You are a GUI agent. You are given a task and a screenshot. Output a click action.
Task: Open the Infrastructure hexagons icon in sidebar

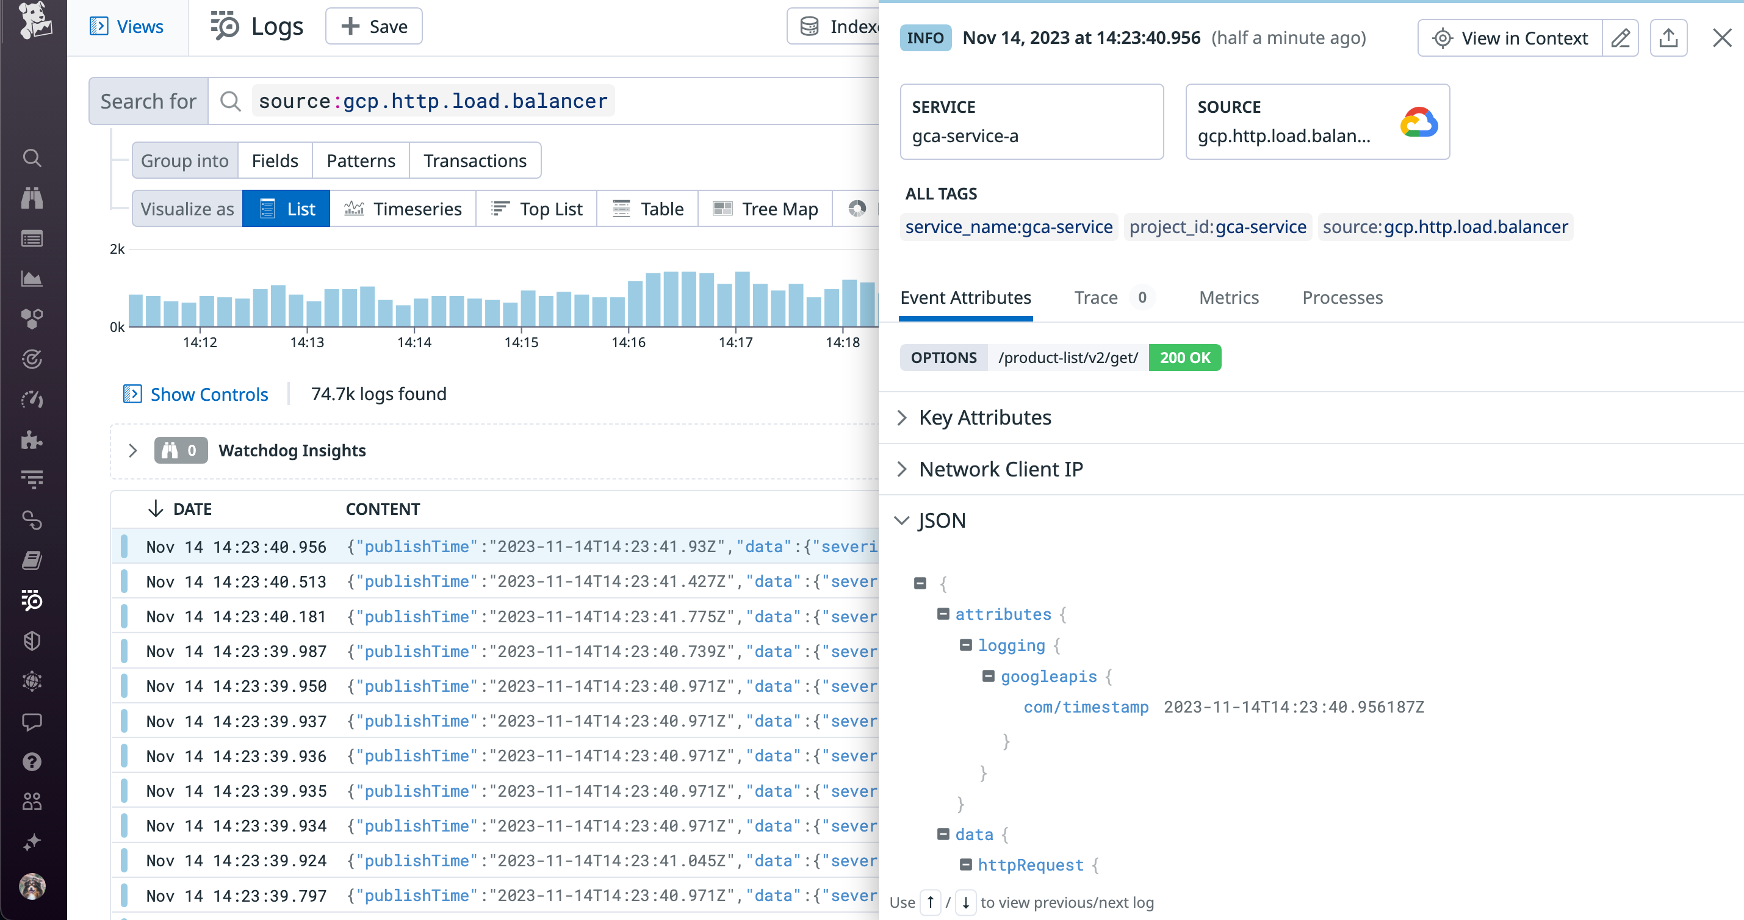(32, 318)
